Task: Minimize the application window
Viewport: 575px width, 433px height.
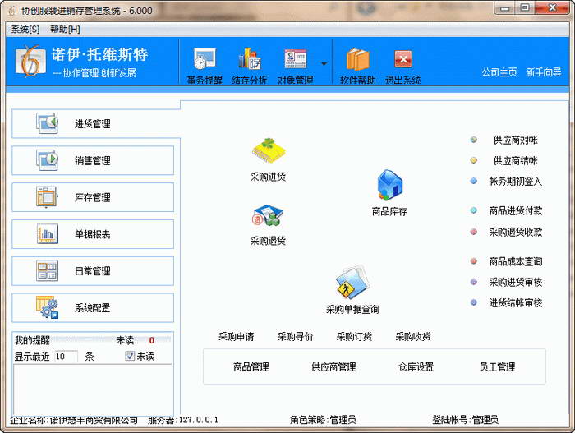Action: click(x=505, y=8)
